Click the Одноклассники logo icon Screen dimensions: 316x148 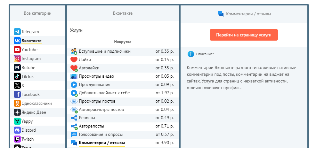pyautogui.click(x=17, y=103)
